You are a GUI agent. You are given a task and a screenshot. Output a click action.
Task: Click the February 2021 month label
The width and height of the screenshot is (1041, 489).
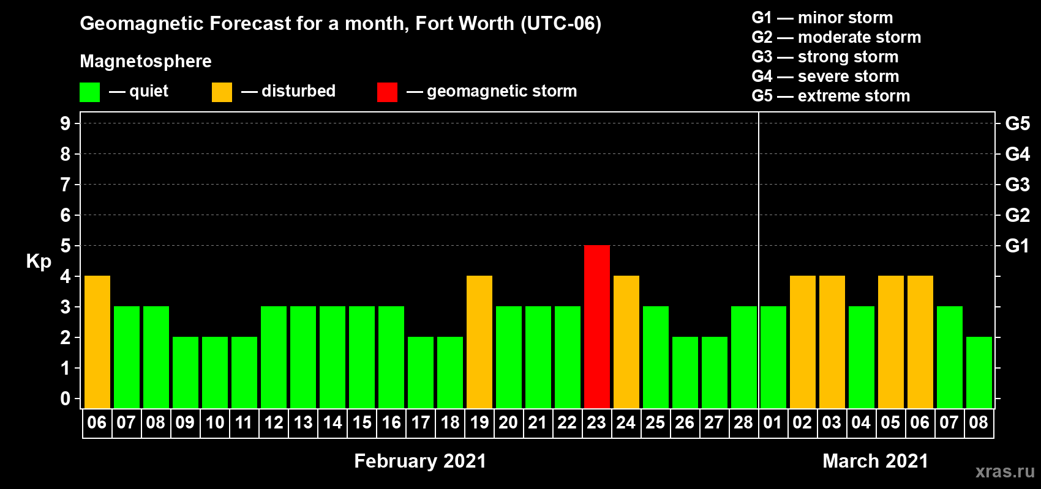click(420, 461)
